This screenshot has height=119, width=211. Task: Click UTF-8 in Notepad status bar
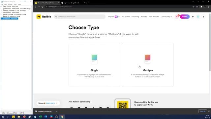coord(22,113)
